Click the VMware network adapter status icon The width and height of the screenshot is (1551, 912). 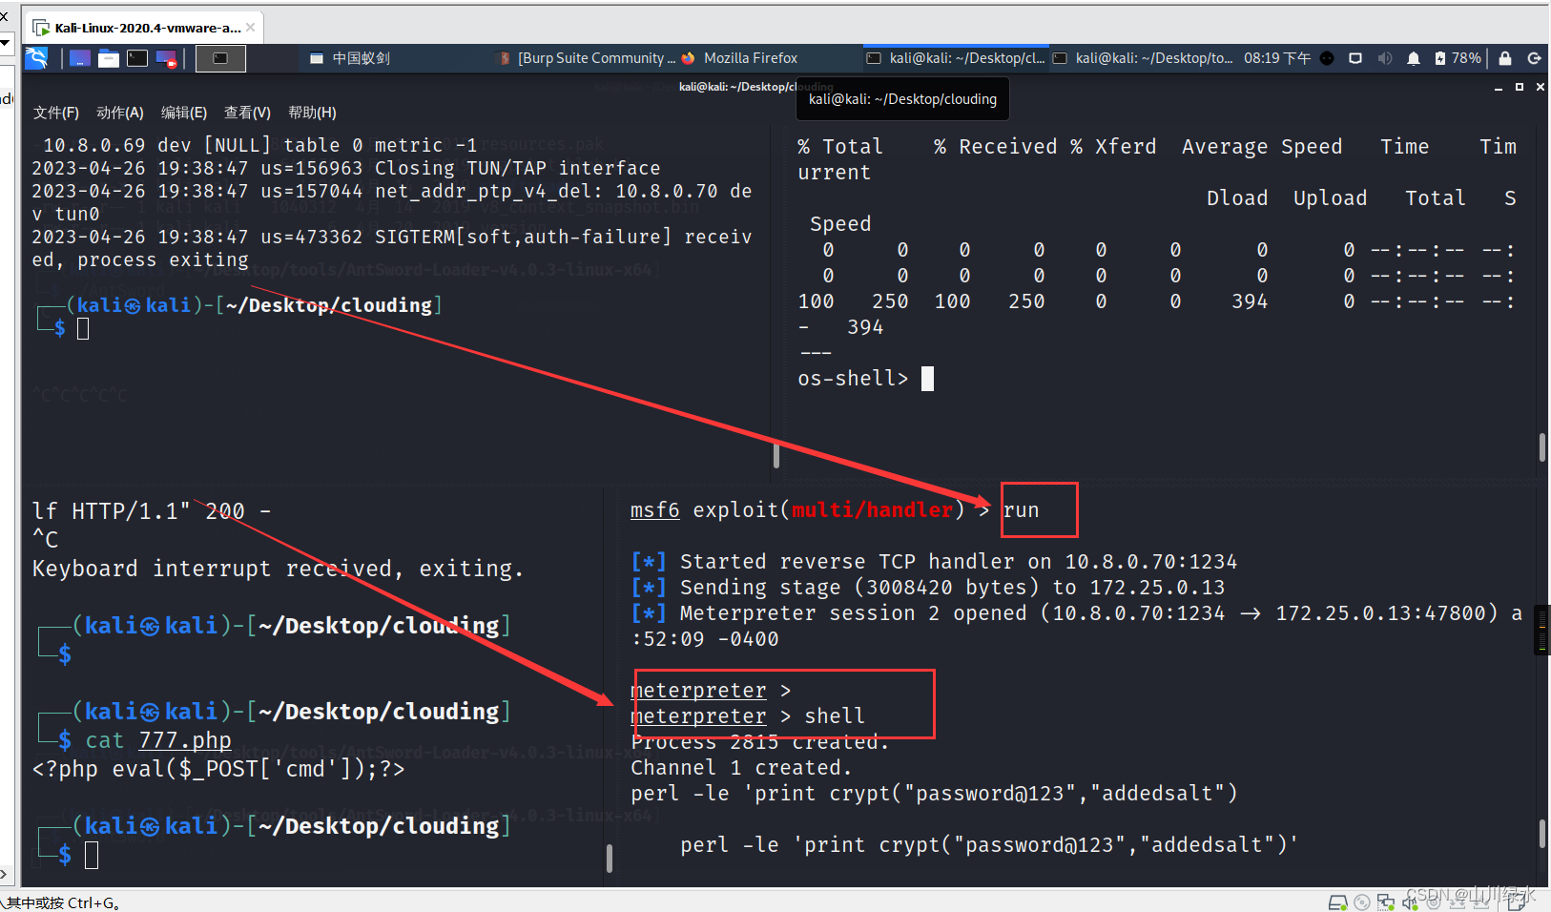[1386, 902]
